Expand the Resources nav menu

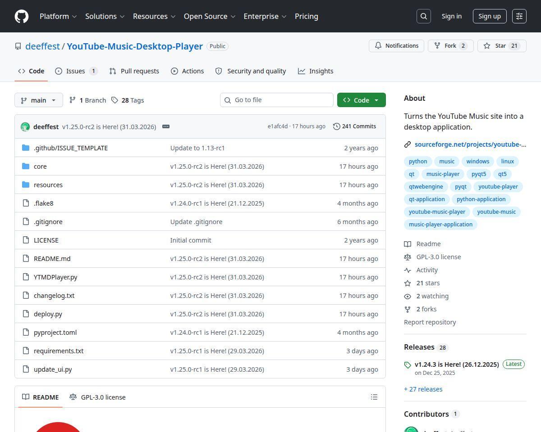154,16
